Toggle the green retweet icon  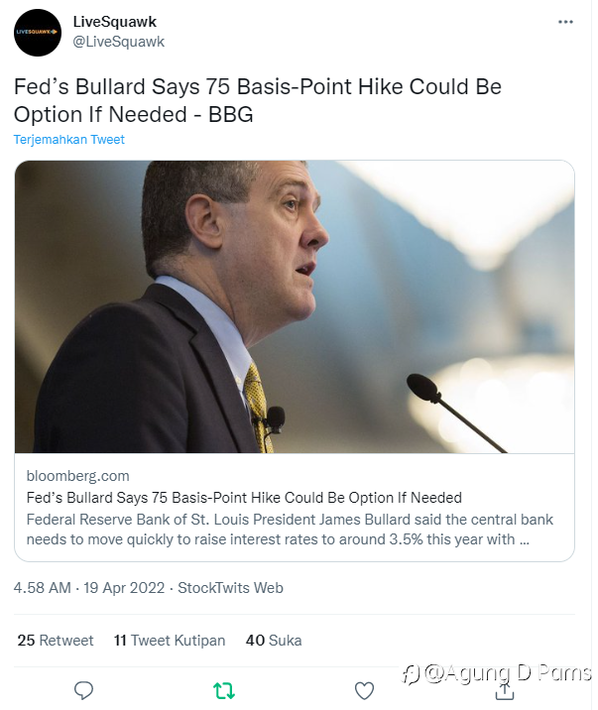click(224, 690)
